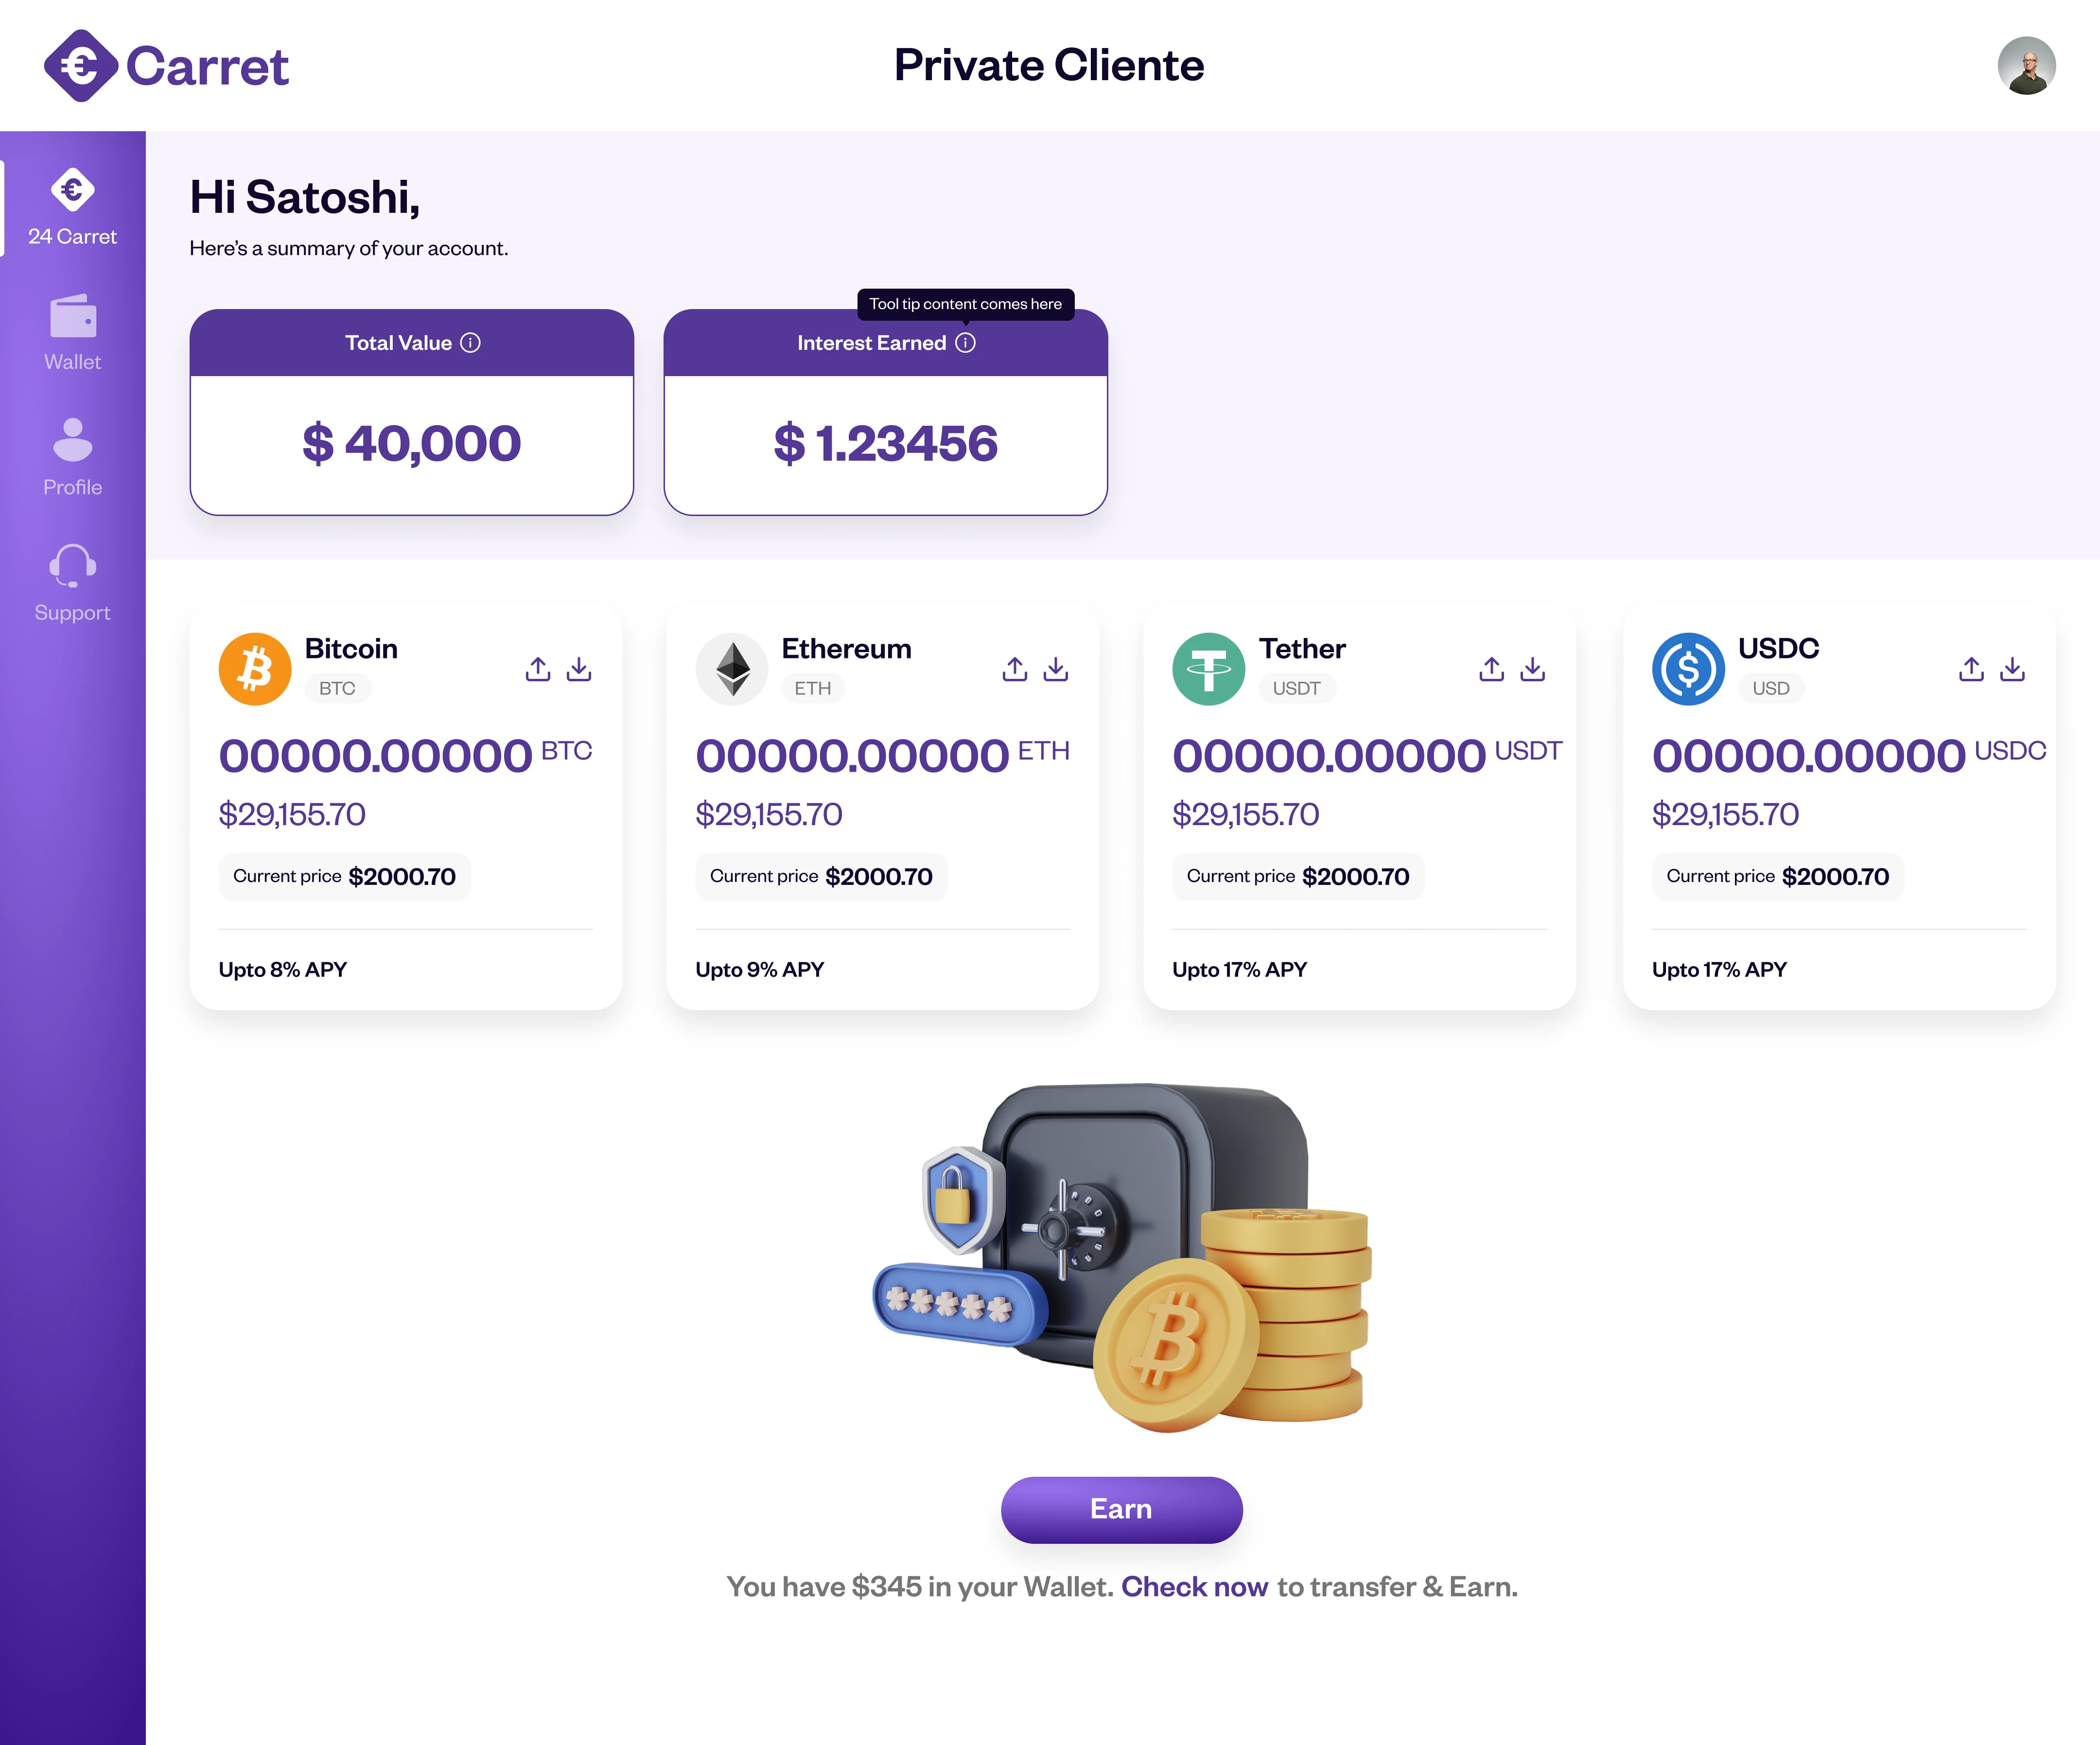Image resolution: width=2100 pixels, height=1745 pixels.
Task: Click the Interest Earned info icon
Action: [x=965, y=343]
